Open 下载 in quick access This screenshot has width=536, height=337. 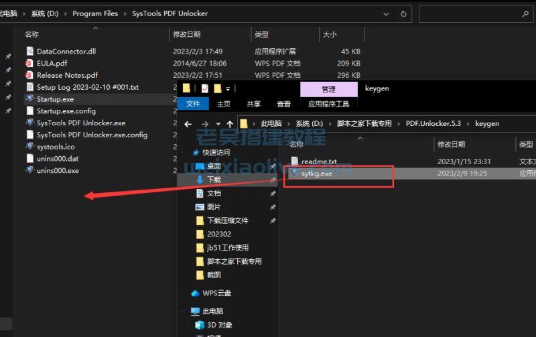(x=208, y=180)
